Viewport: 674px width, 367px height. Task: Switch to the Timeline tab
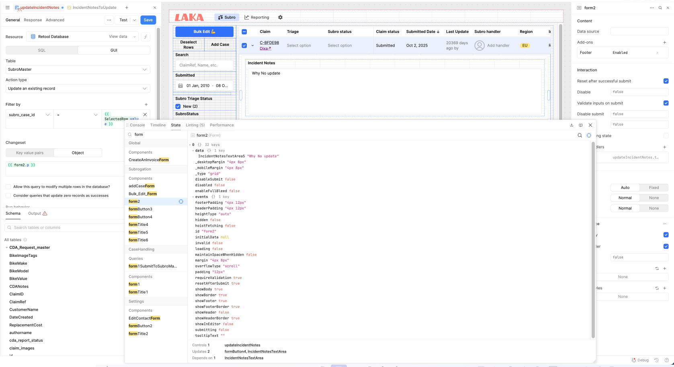pos(158,125)
